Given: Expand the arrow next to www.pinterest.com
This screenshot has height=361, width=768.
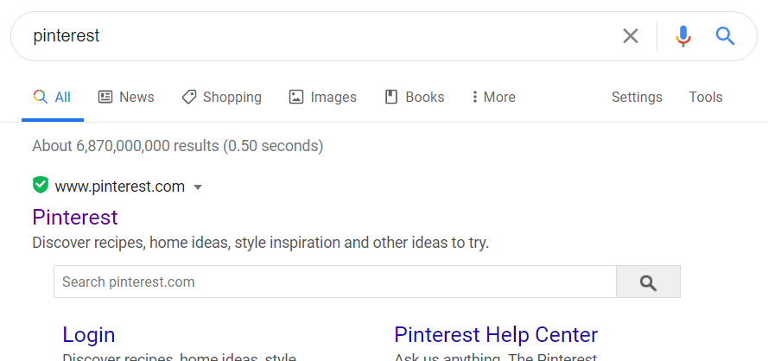Looking at the screenshot, I should point(198,187).
